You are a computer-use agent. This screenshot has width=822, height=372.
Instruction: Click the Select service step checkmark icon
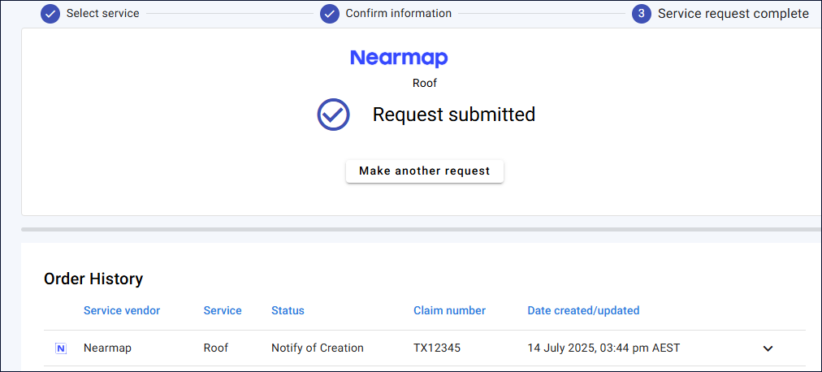click(x=50, y=14)
